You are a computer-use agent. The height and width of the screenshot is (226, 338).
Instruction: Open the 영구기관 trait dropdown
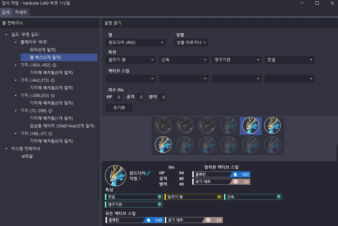tap(237, 60)
